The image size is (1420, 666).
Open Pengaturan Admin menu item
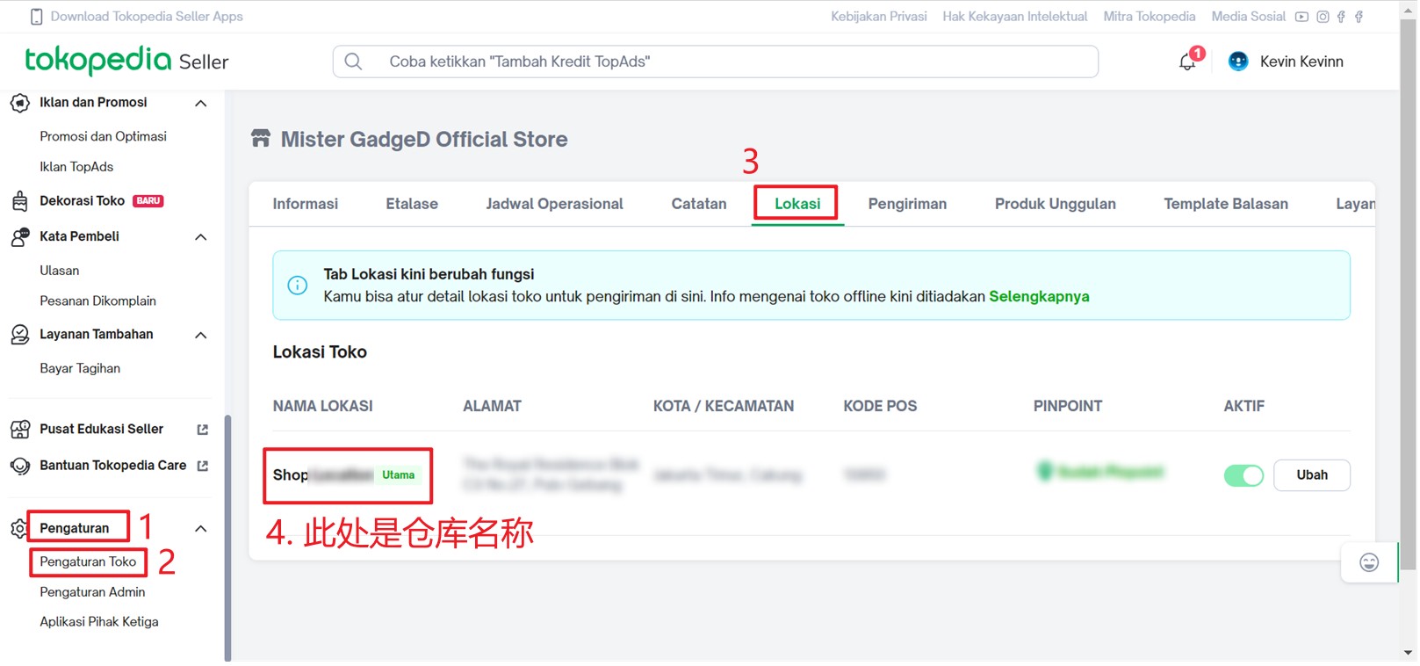coord(92,592)
